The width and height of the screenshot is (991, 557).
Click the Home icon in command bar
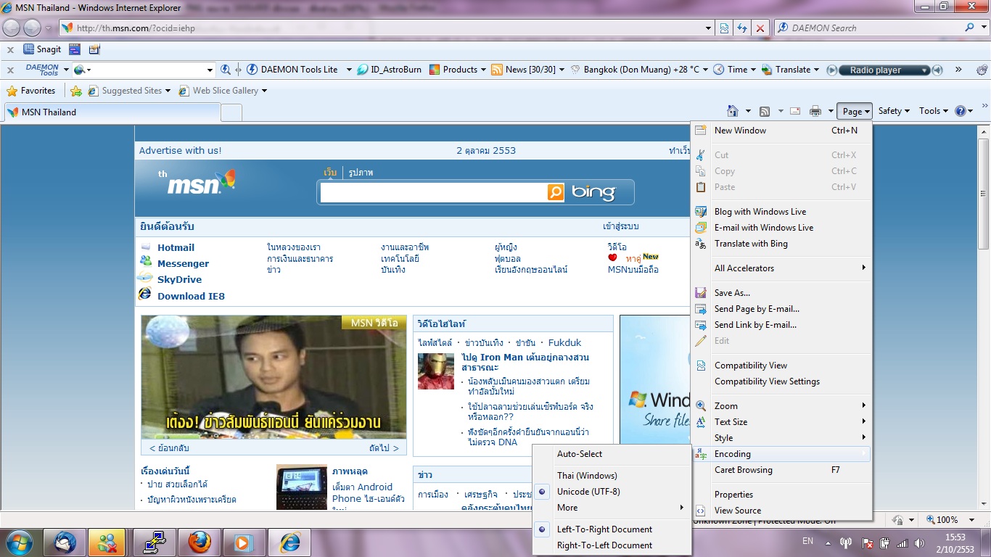[x=733, y=111]
